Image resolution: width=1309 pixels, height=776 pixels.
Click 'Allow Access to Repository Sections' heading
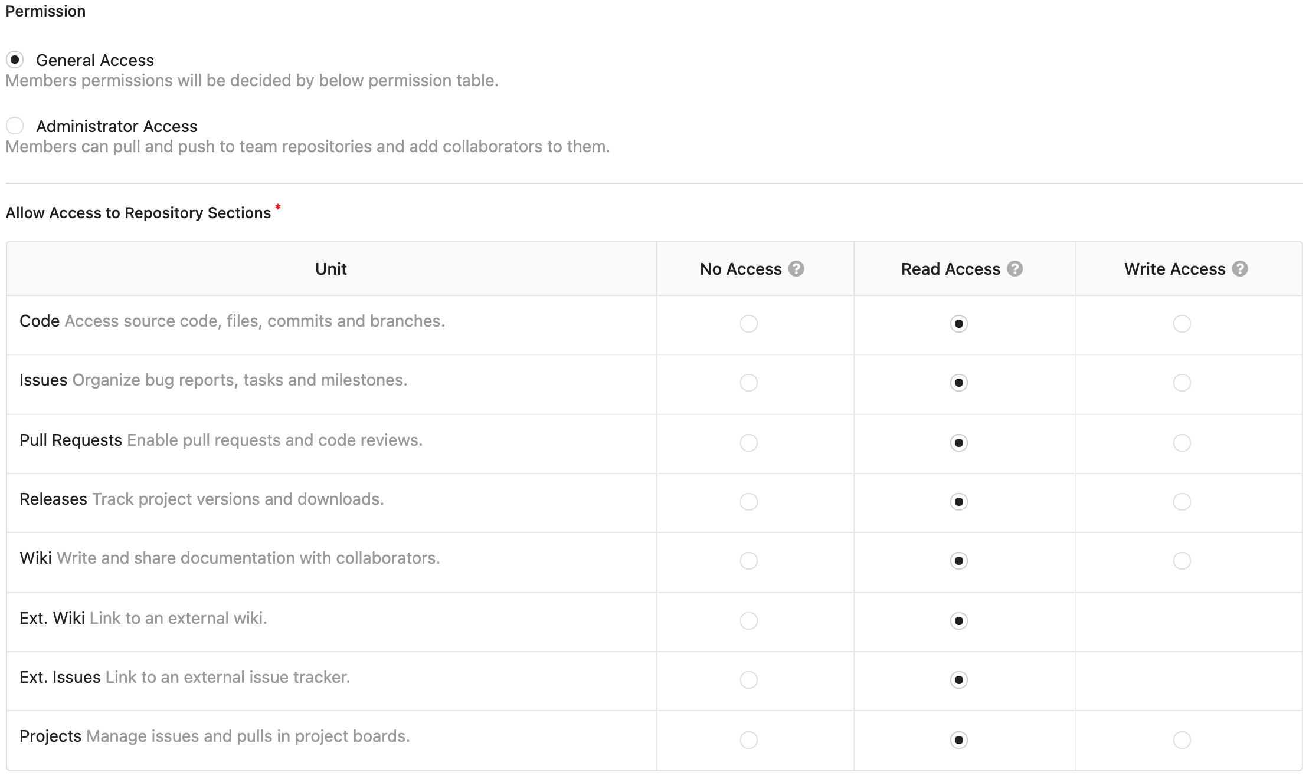[138, 213]
